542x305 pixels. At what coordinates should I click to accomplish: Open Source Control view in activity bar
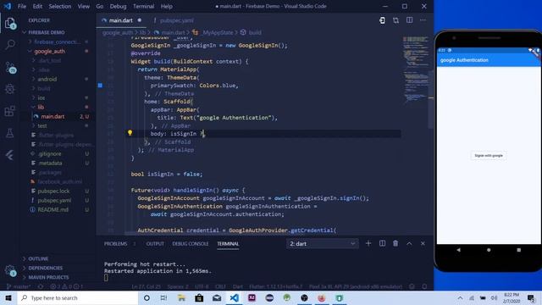10,67
